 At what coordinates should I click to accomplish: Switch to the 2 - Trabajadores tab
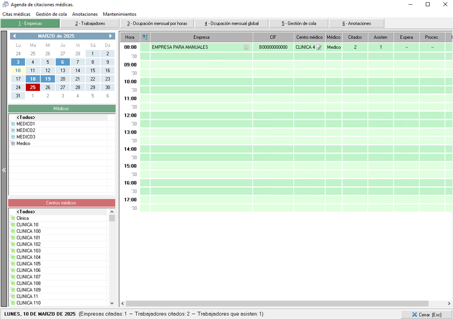(x=90, y=23)
